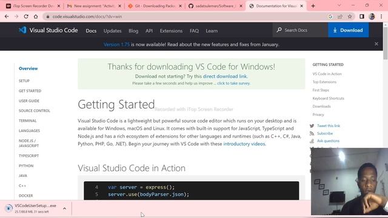The image size is (388, 218).
Task: Click the Version 1.75 link
Action: [x=116, y=44]
